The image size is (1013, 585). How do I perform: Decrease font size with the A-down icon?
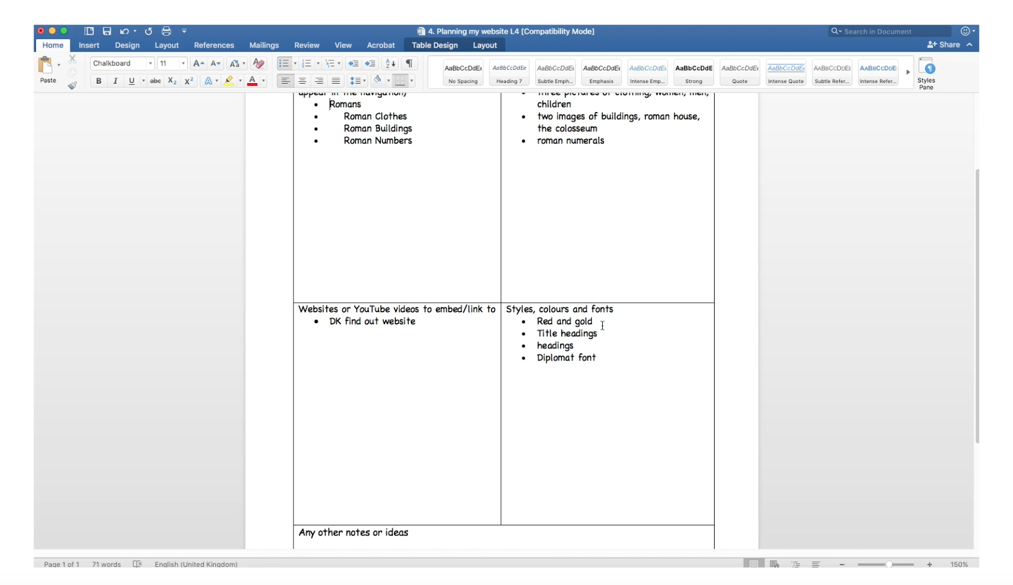[215, 63]
